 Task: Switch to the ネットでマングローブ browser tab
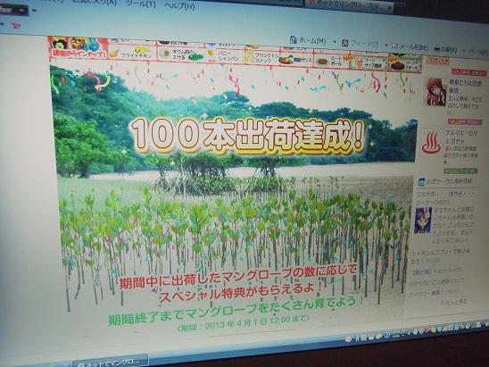click(349, 5)
